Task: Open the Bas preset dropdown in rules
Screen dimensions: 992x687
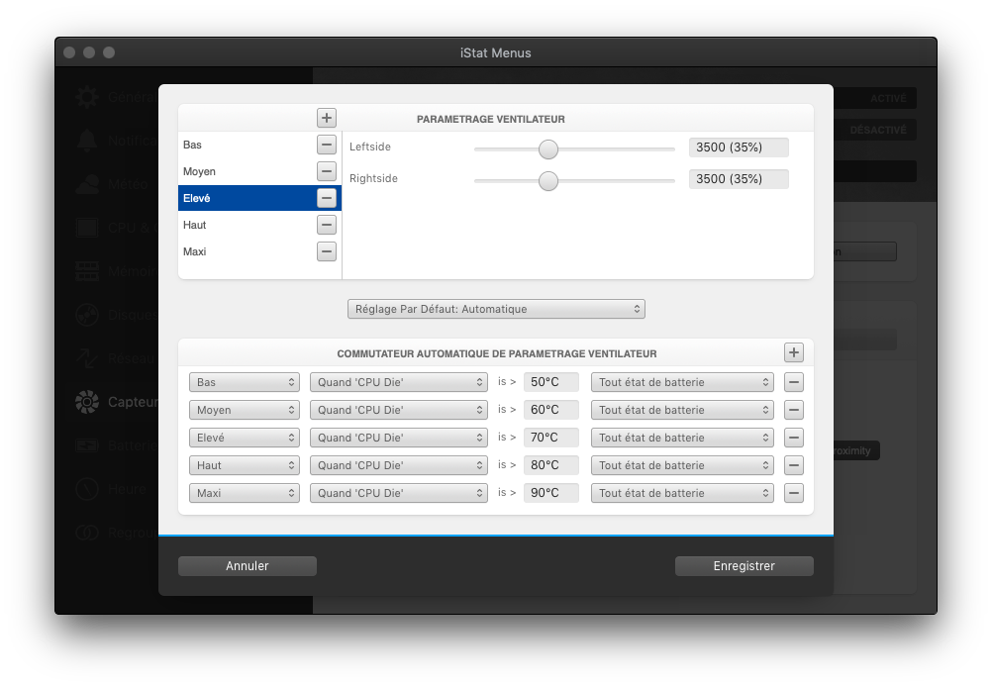Action: tap(245, 382)
